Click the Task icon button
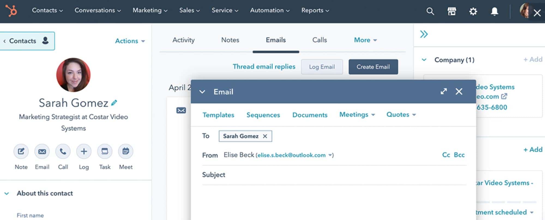Viewport: 545px width, 220px height. pos(105,151)
